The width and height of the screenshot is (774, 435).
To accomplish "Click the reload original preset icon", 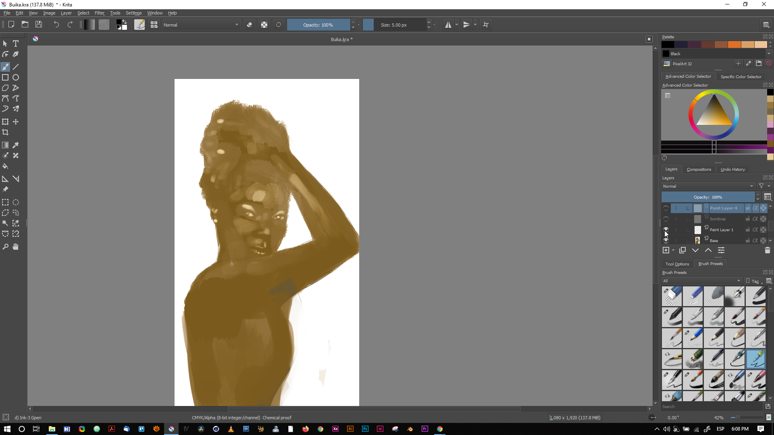I will pos(279,25).
